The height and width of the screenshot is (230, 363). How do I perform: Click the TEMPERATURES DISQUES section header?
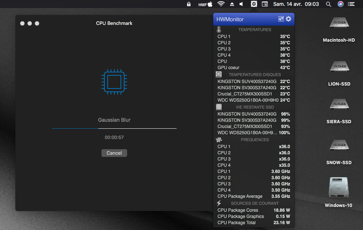point(255,75)
